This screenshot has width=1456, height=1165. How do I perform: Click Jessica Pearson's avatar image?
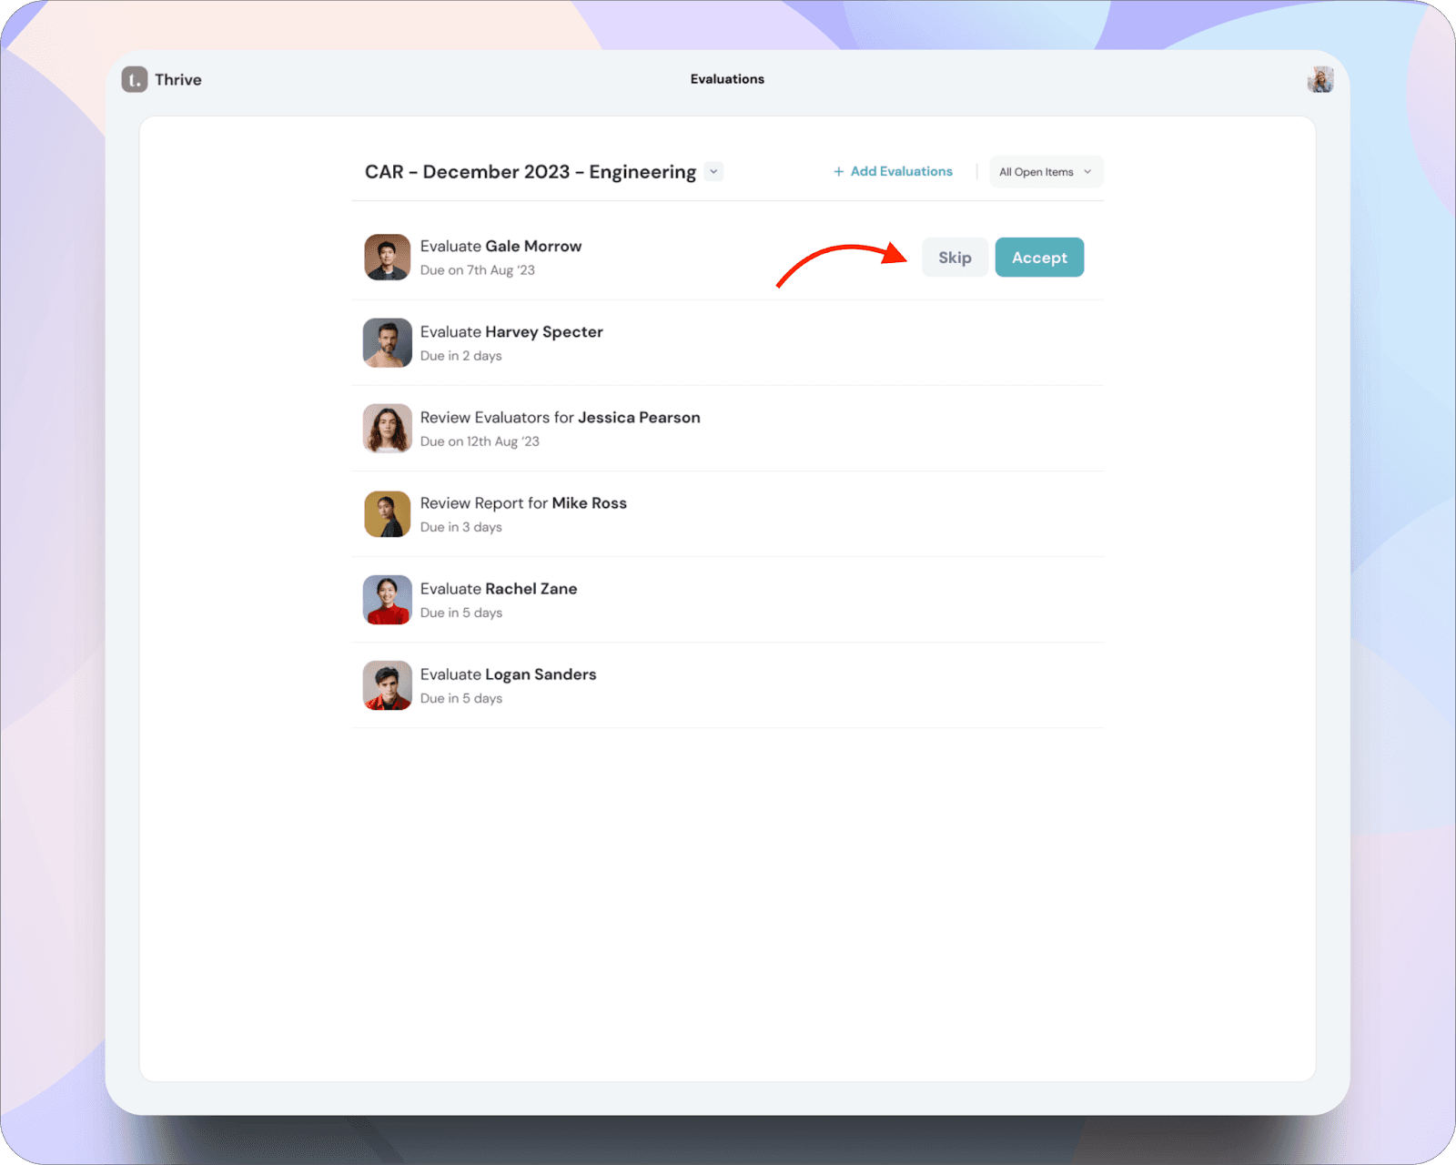(388, 429)
